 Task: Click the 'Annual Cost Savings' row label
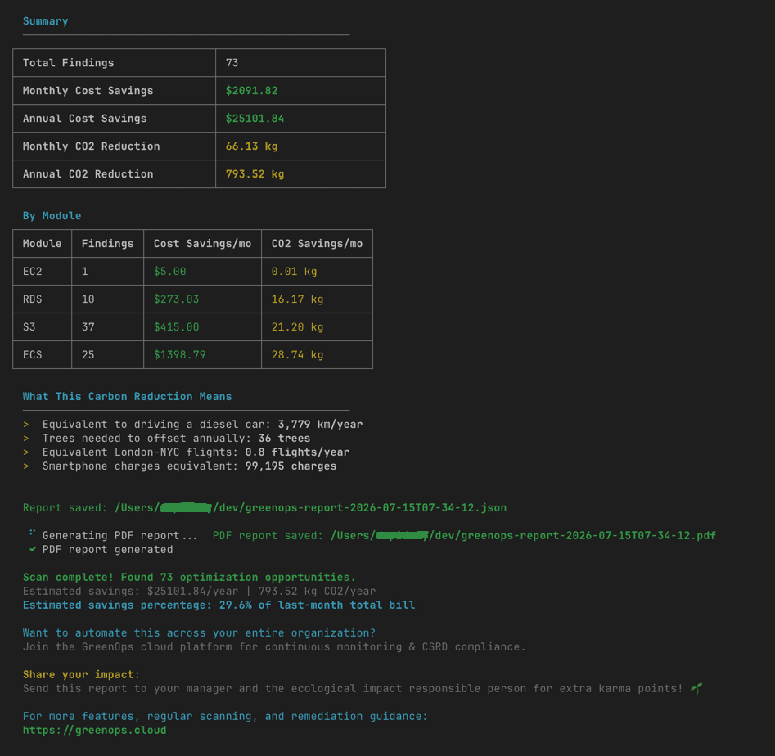coord(84,119)
